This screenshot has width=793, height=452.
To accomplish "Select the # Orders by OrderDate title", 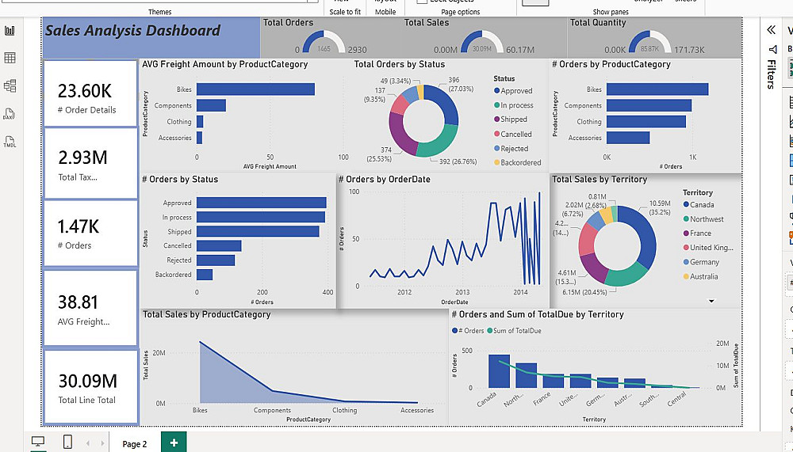I will [385, 179].
